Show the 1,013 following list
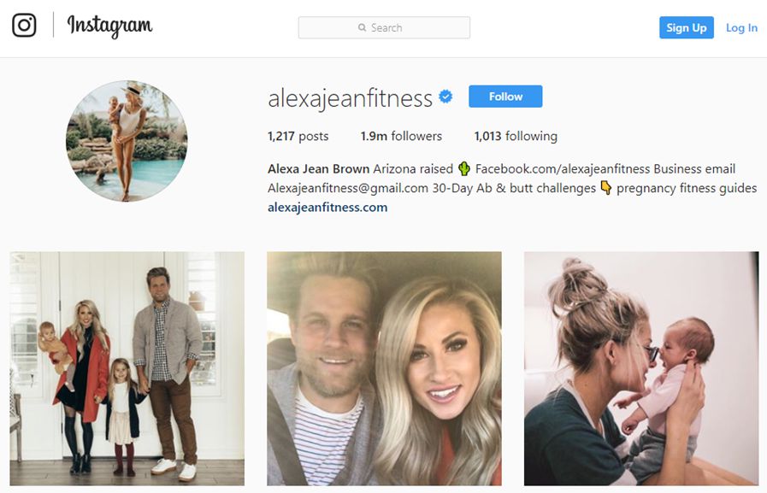Image resolution: width=767 pixels, height=493 pixels. [516, 136]
